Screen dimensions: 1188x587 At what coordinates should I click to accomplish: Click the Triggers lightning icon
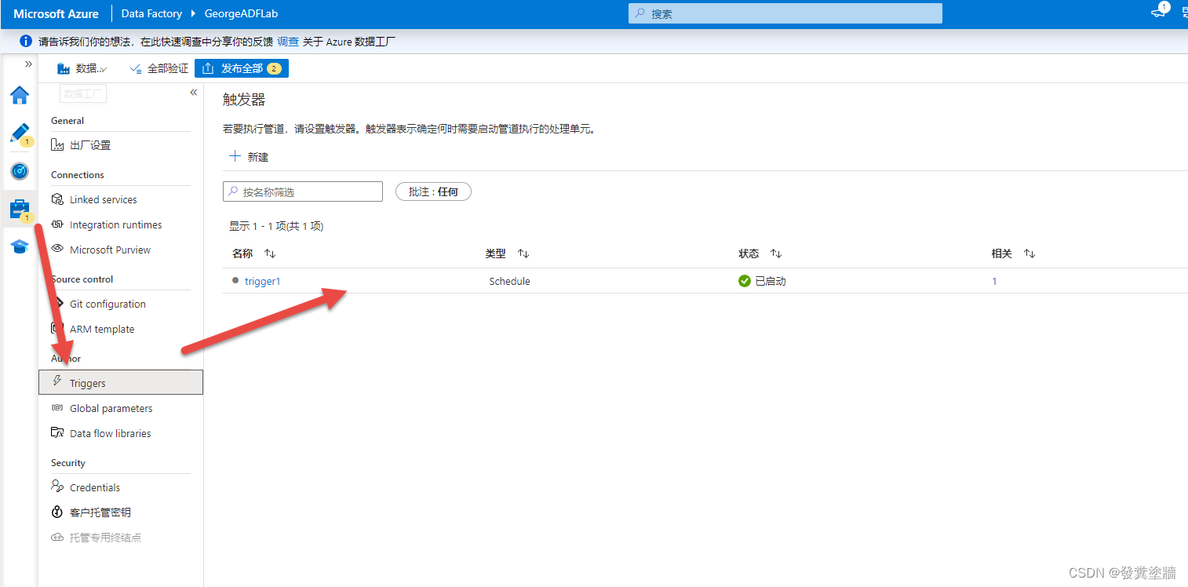[x=56, y=381]
